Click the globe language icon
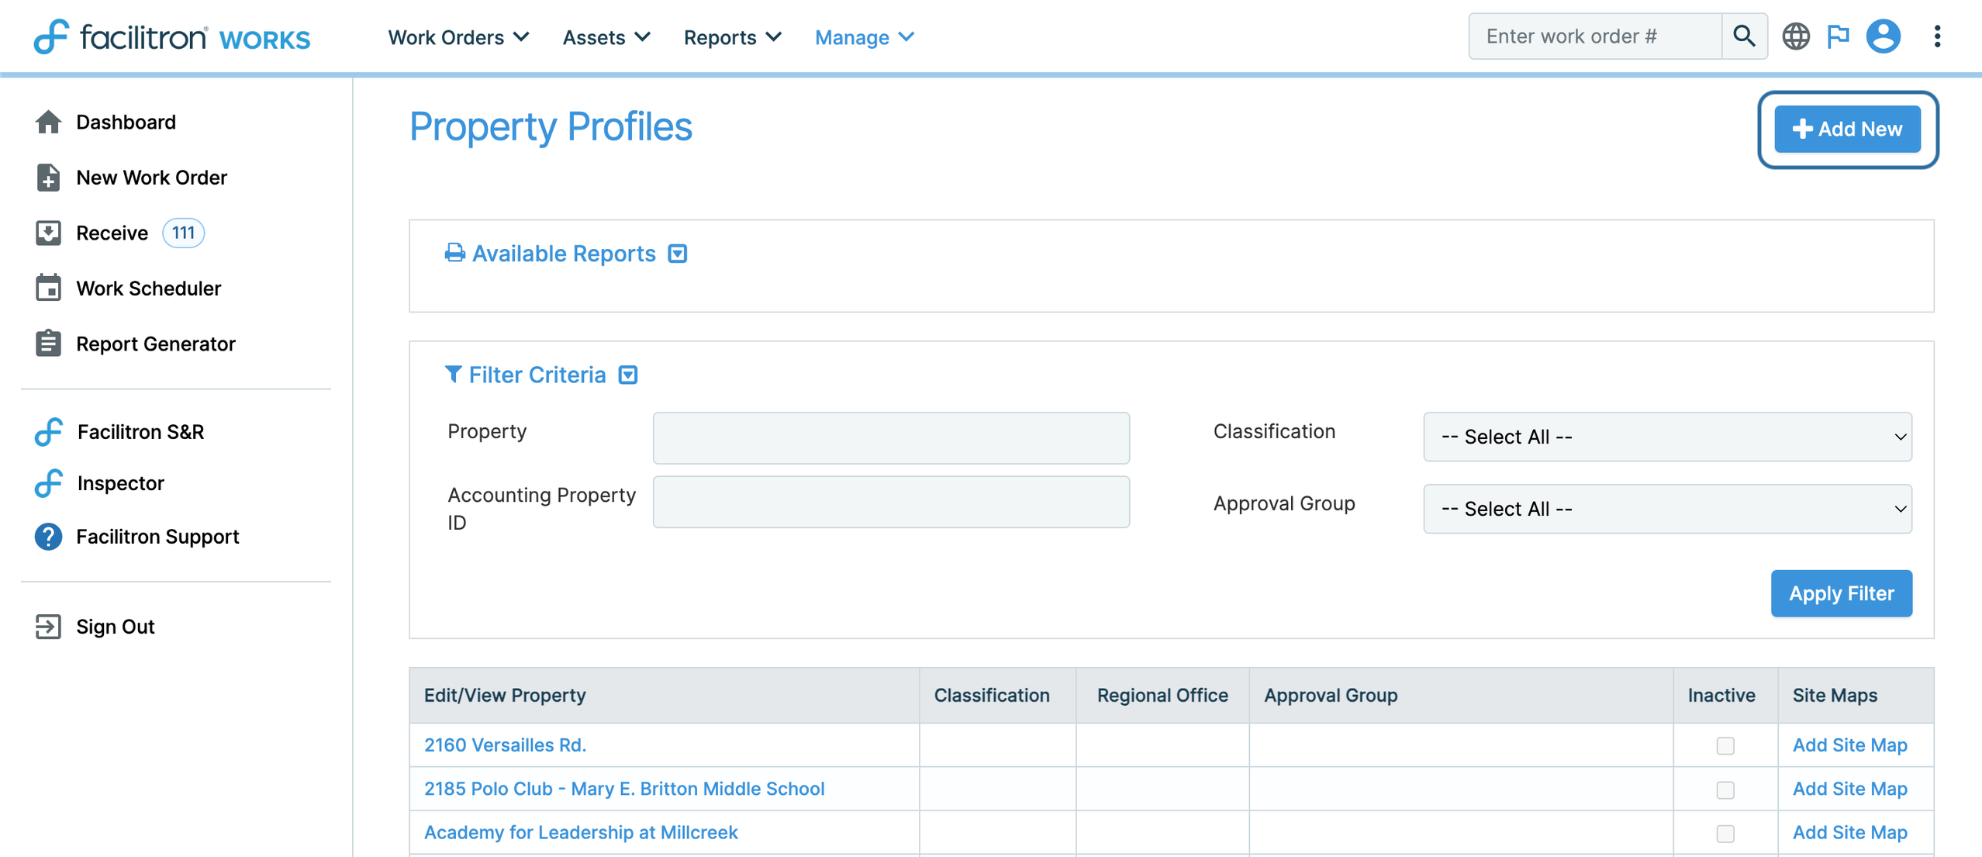 (1795, 36)
